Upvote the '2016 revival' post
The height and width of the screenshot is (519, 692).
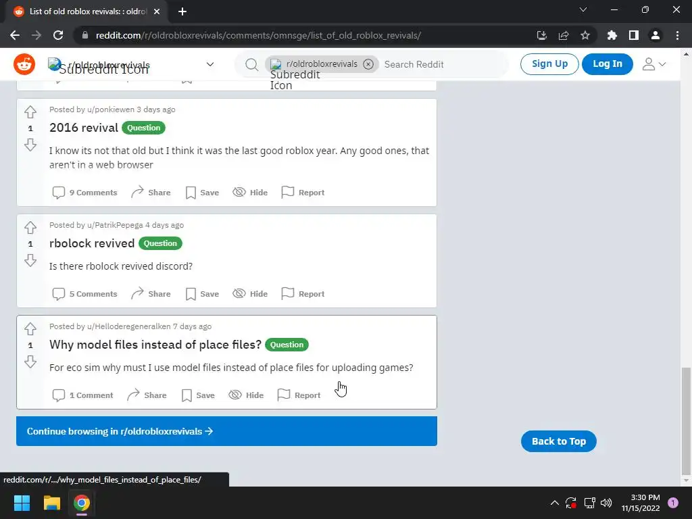click(x=30, y=112)
